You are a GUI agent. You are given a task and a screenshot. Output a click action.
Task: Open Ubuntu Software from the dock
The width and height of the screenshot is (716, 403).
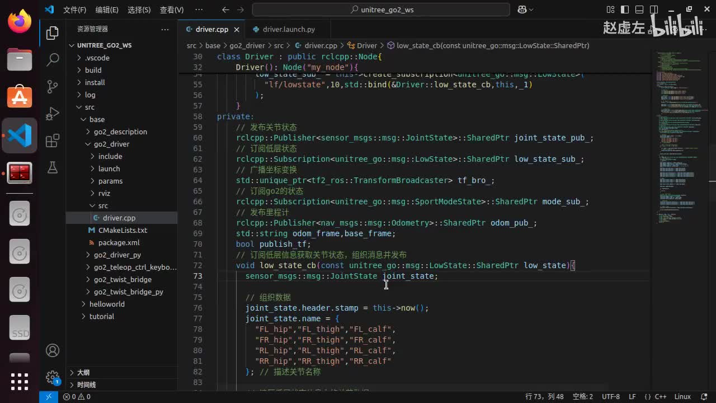tap(20, 97)
